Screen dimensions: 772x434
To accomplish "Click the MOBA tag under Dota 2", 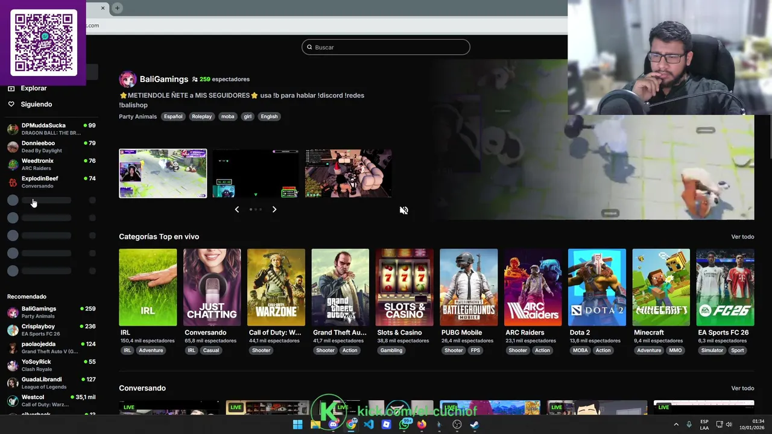I will click(x=580, y=350).
